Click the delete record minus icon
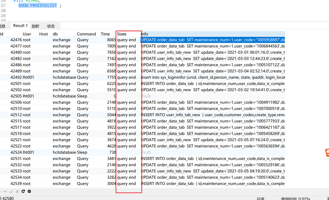Image resolution: width=329 pixels, height=200 pixels. [x=5, y=191]
